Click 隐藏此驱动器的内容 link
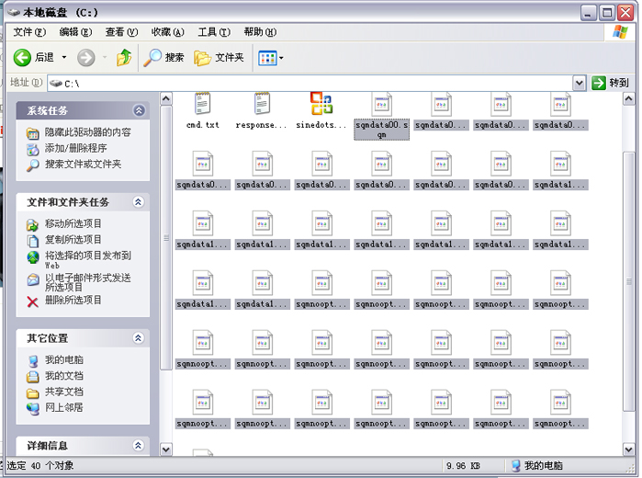This screenshot has width=642, height=478. point(87,132)
